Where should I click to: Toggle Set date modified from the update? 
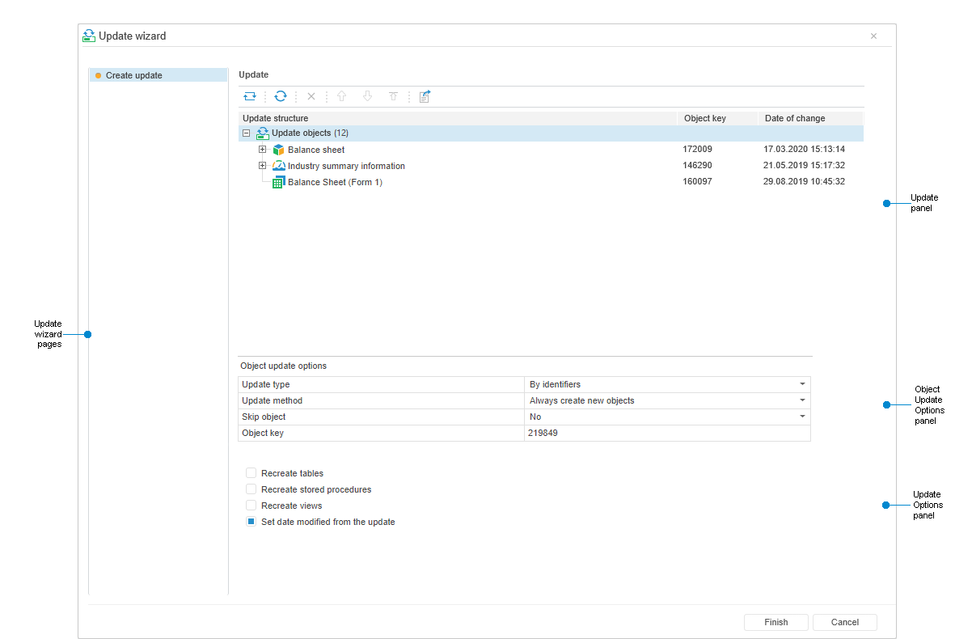click(x=251, y=522)
